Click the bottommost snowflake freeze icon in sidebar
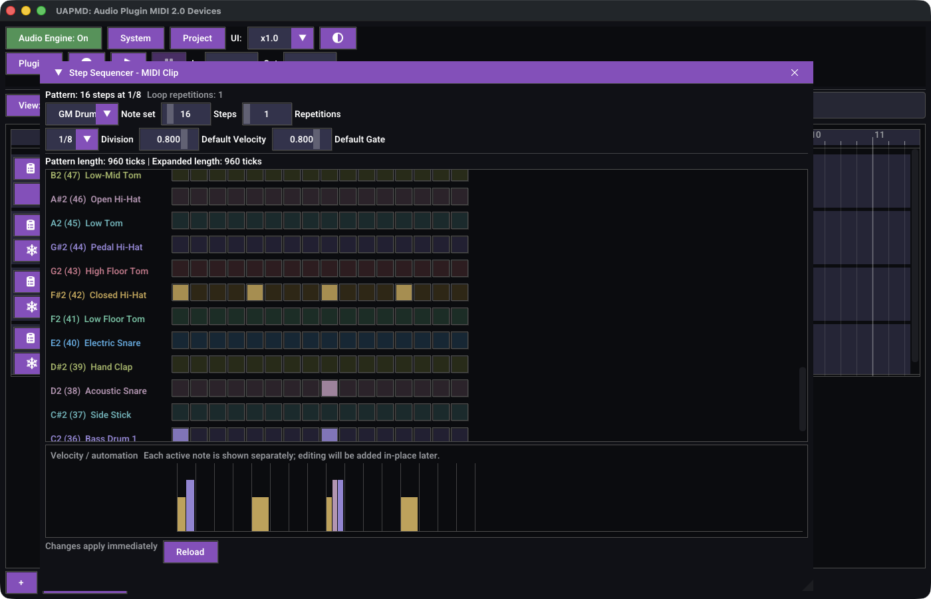The height and width of the screenshot is (599, 931). tap(31, 363)
